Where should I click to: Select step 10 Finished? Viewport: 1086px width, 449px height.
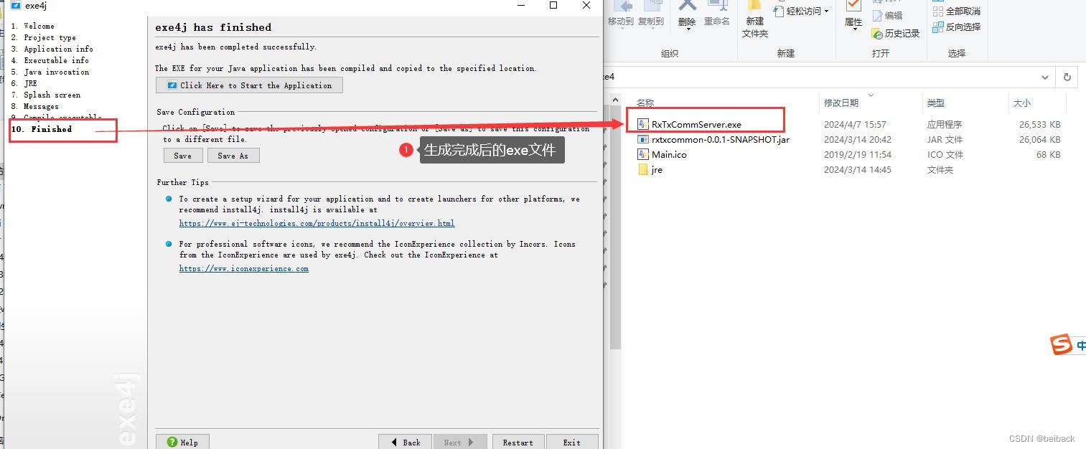[41, 129]
